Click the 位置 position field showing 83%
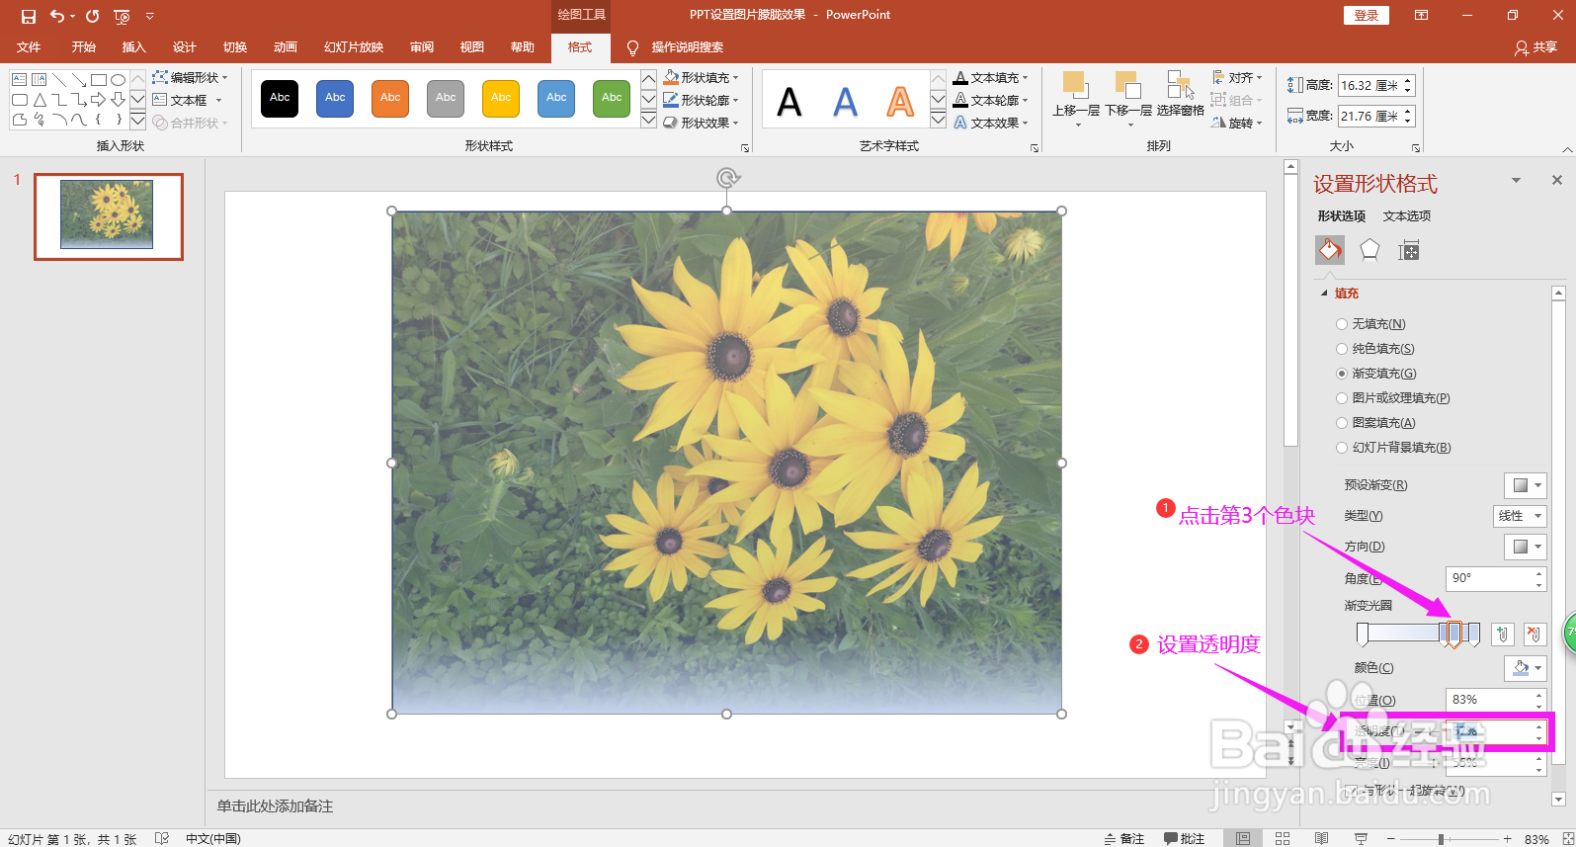The height and width of the screenshot is (847, 1576). tap(1495, 700)
